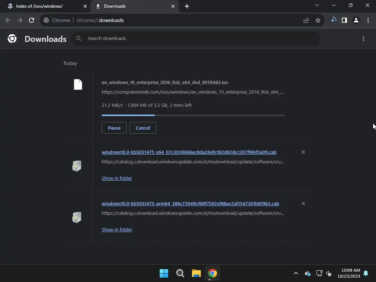Click the Chrome logo beside Downloads heading

(12, 39)
